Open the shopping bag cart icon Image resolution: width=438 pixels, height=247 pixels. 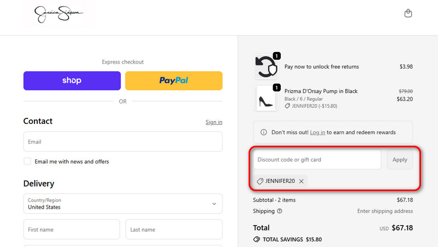tap(408, 14)
